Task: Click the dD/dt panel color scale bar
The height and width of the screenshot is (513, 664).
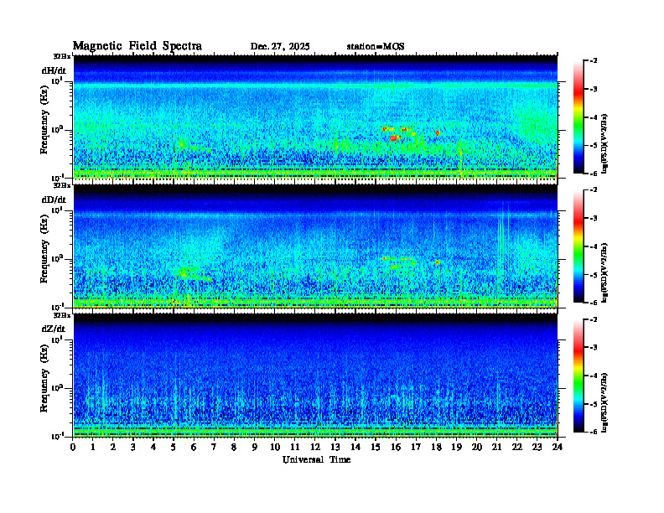Action: [x=578, y=246]
